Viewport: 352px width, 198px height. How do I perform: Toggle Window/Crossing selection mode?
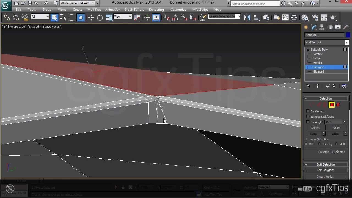click(x=81, y=18)
